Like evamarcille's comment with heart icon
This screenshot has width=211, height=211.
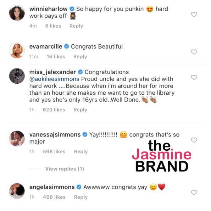tap(194, 52)
